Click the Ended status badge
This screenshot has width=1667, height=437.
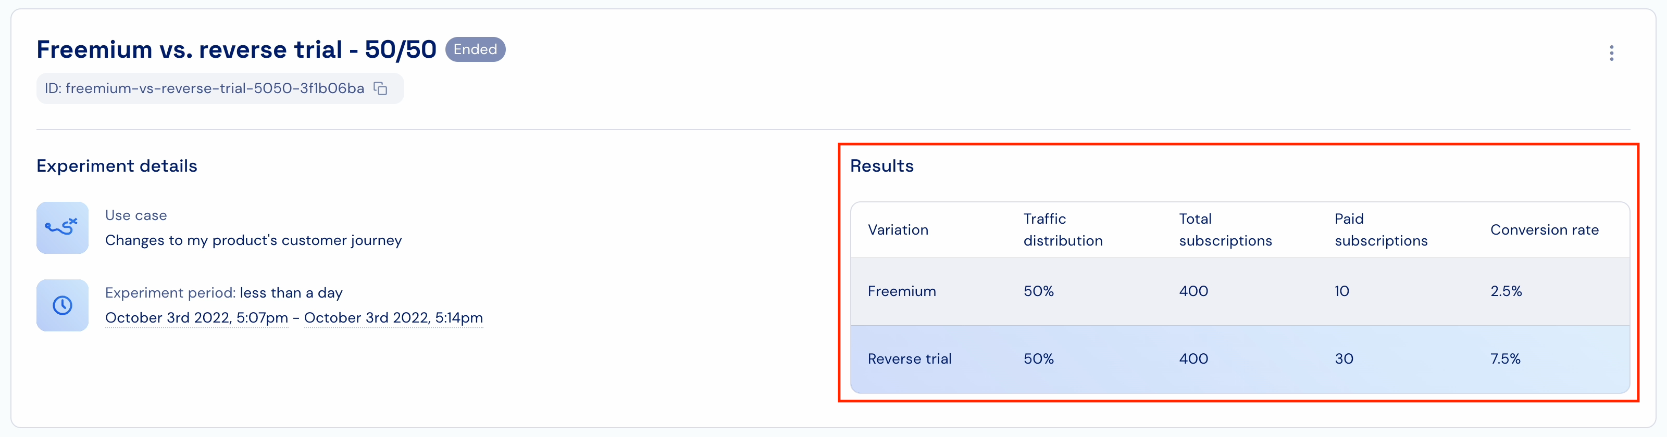pos(475,49)
